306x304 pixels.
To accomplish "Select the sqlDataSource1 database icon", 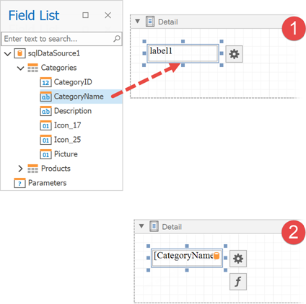I will click(x=19, y=53).
